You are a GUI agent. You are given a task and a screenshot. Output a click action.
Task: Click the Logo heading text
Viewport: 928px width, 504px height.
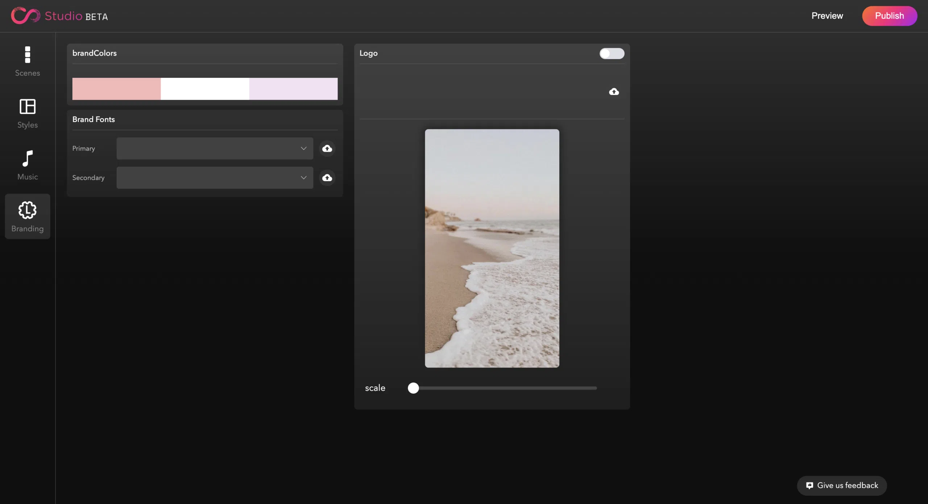(368, 54)
